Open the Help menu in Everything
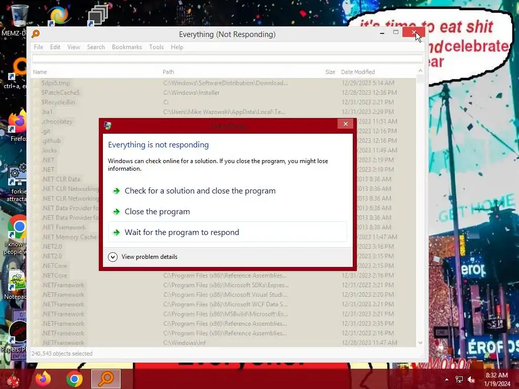The width and height of the screenshot is (519, 389). (177, 47)
